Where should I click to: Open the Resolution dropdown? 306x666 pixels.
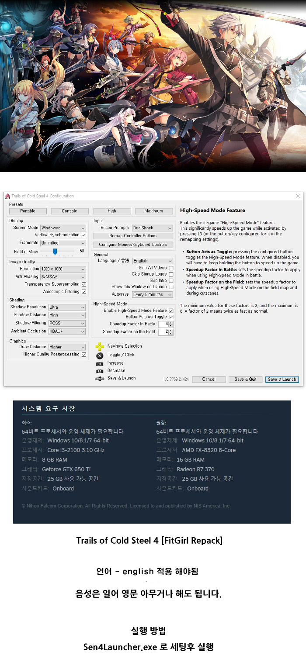tap(63, 269)
